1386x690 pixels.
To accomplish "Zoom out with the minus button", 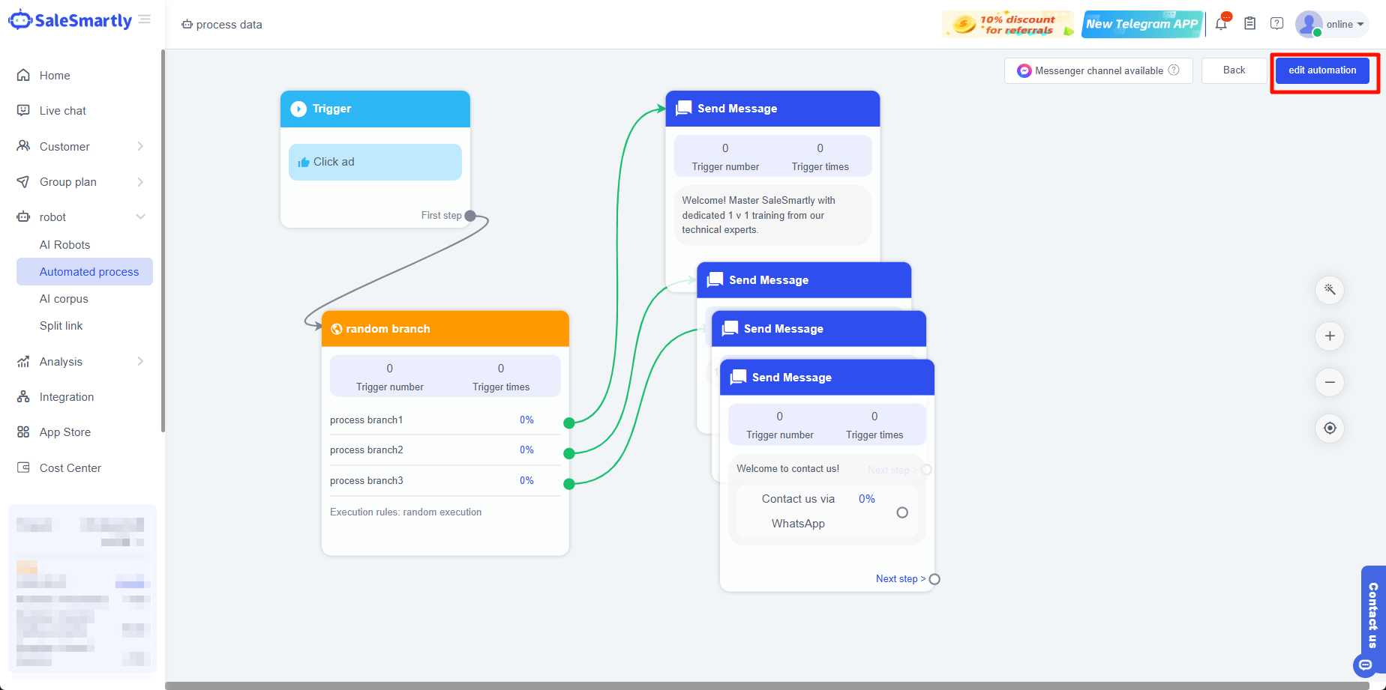I will click(x=1330, y=382).
